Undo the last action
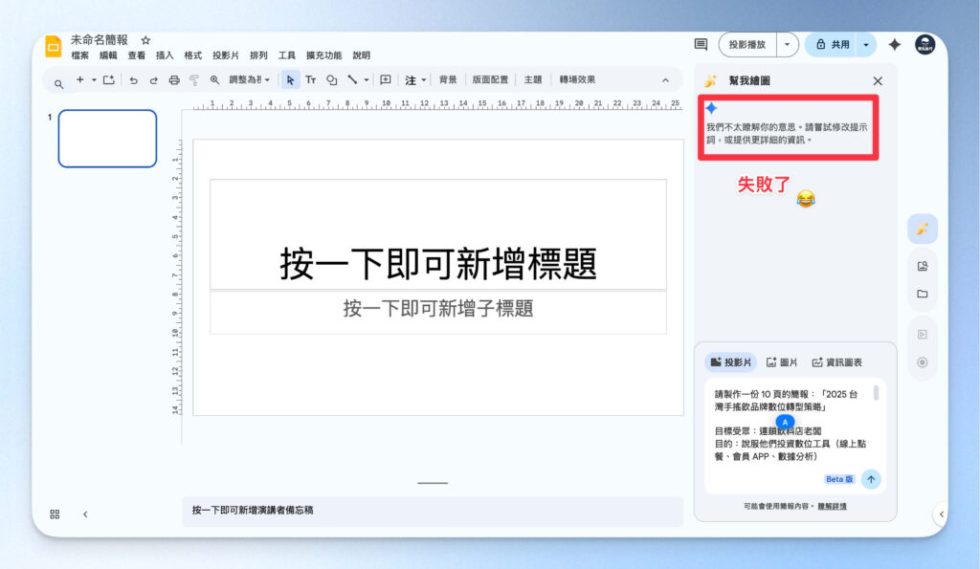This screenshot has width=980, height=569. point(136,80)
